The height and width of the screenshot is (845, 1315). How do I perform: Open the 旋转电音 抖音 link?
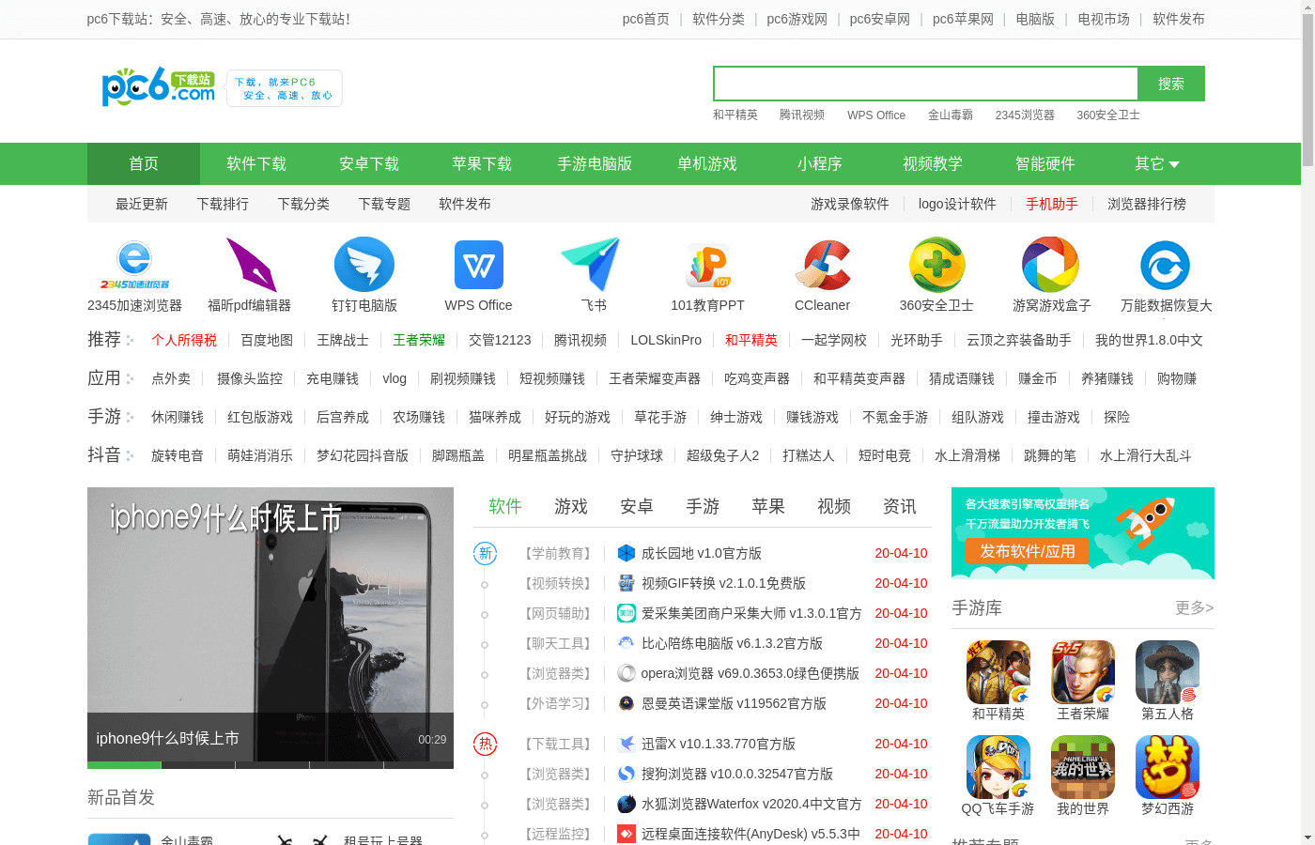[178, 455]
